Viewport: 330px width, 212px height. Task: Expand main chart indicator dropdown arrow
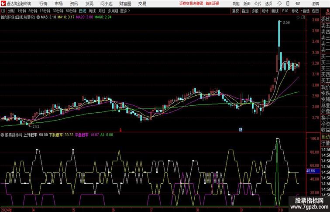point(38,17)
